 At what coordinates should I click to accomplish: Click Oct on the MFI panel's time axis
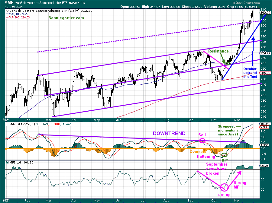214,200
